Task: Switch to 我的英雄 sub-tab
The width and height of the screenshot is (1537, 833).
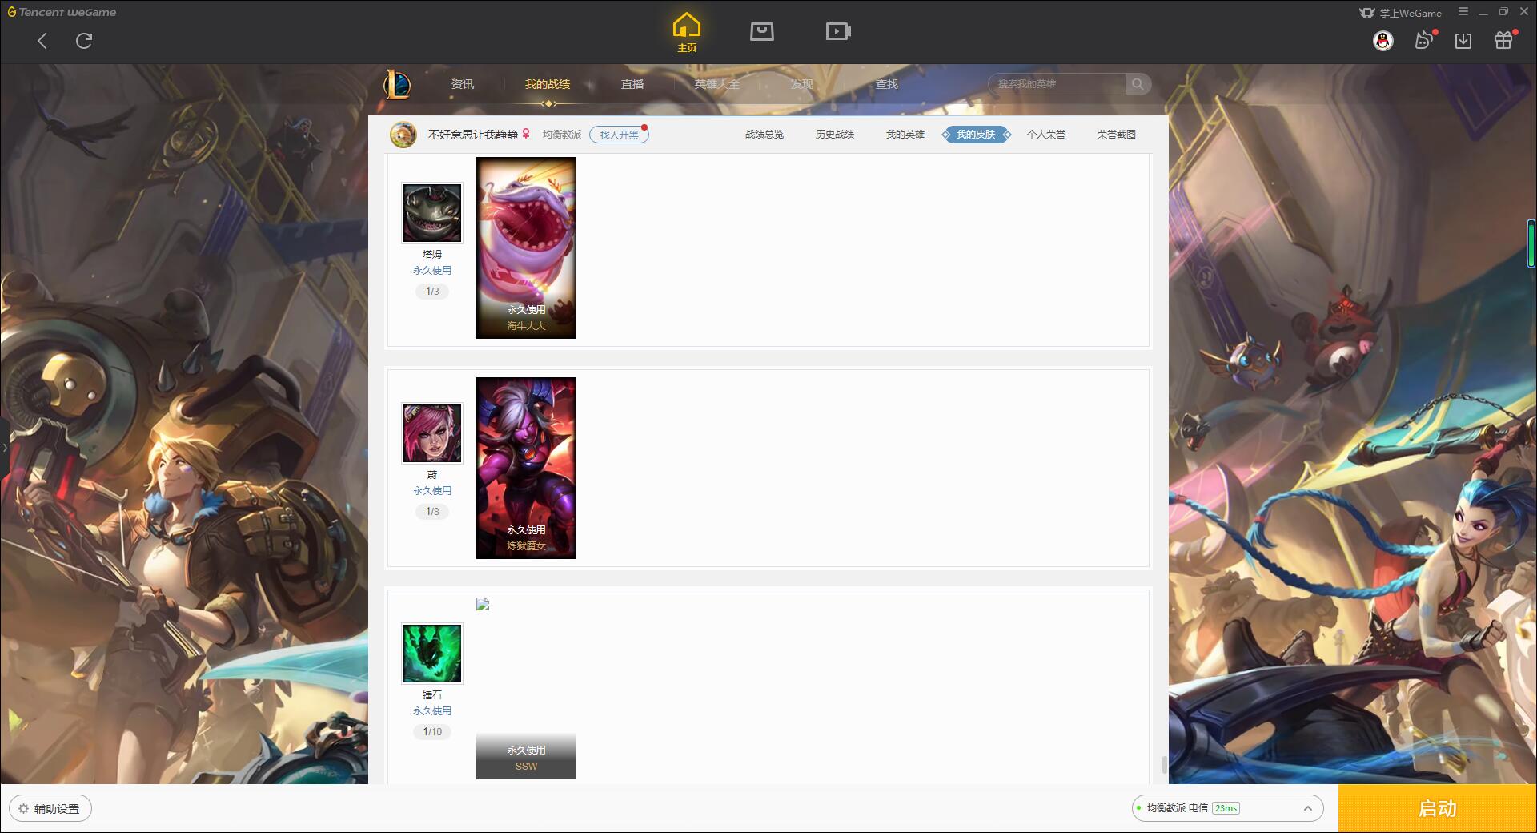Action: point(905,135)
